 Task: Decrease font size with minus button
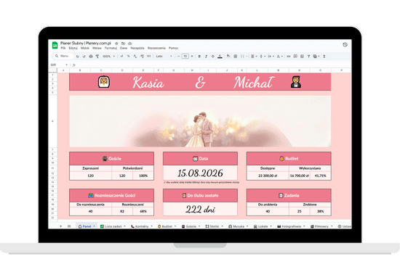[x=179, y=57]
